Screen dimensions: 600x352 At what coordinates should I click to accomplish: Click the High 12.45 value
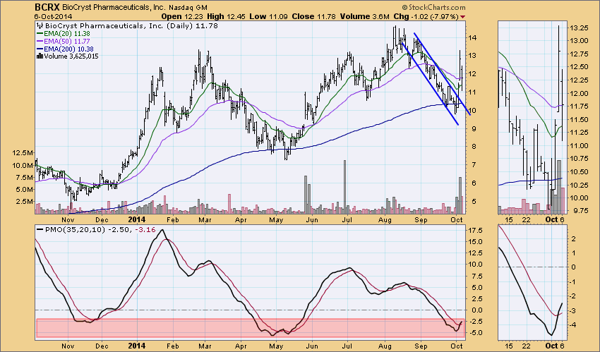[227, 16]
